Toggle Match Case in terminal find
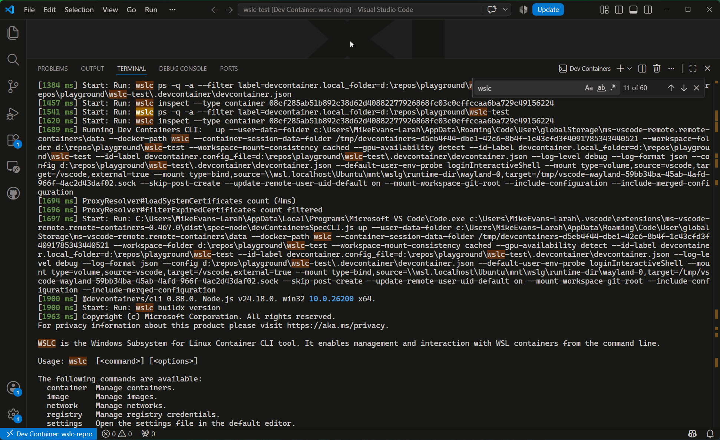Viewport: 720px width, 440px height. pos(589,88)
